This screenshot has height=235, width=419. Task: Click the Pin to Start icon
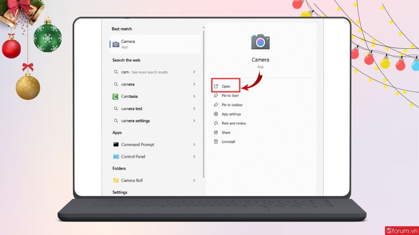(215, 95)
